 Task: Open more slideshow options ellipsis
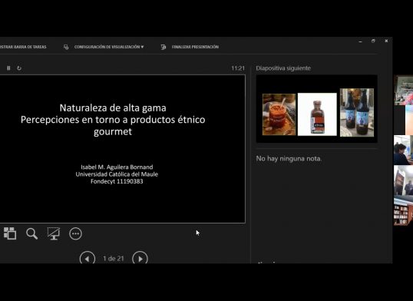coord(75,233)
